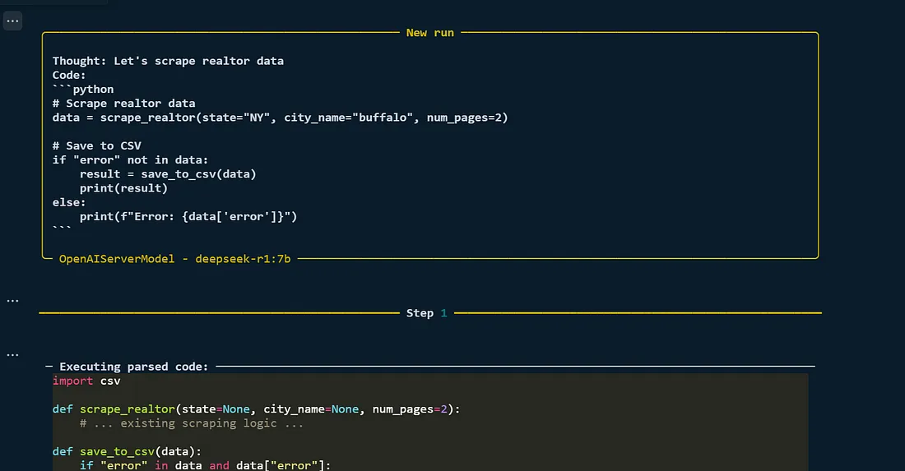Click the 'def scrape_realtor' definition line

(256, 409)
